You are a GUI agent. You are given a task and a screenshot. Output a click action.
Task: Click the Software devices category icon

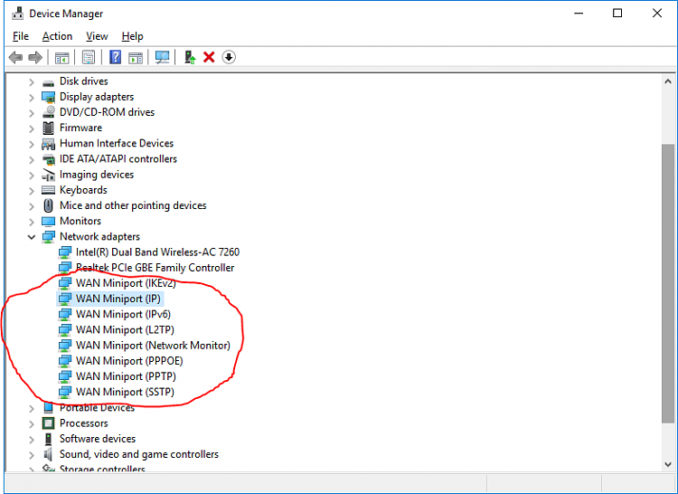tap(49, 439)
